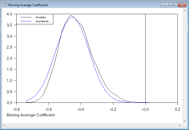Click the 0.2 label on the x-axis

tap(177, 109)
